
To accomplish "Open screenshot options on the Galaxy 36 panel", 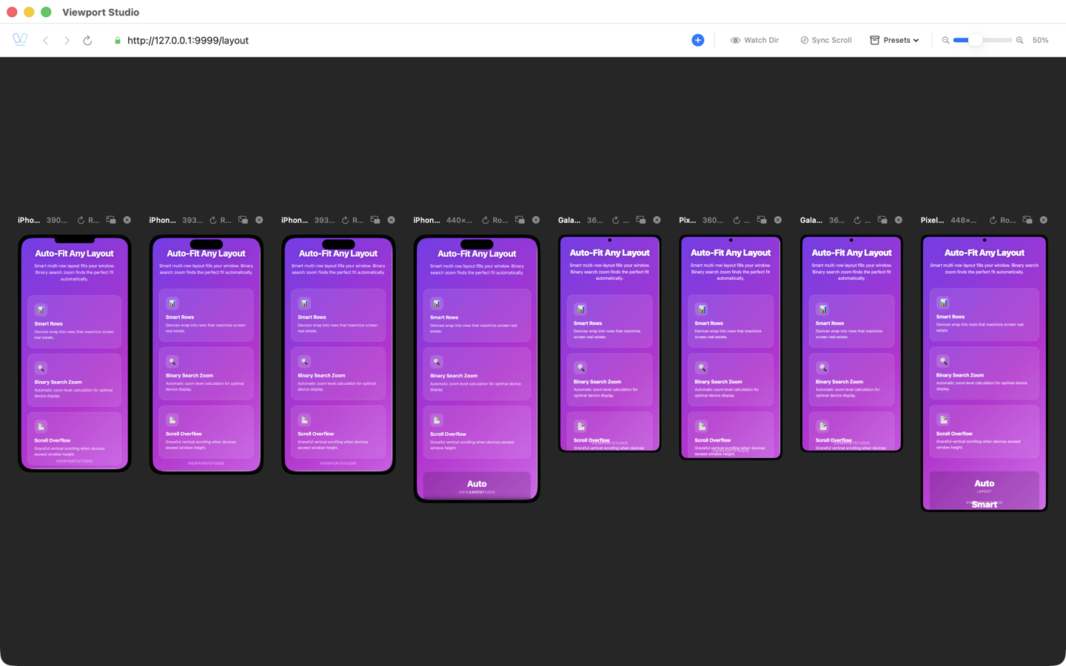I will click(641, 220).
